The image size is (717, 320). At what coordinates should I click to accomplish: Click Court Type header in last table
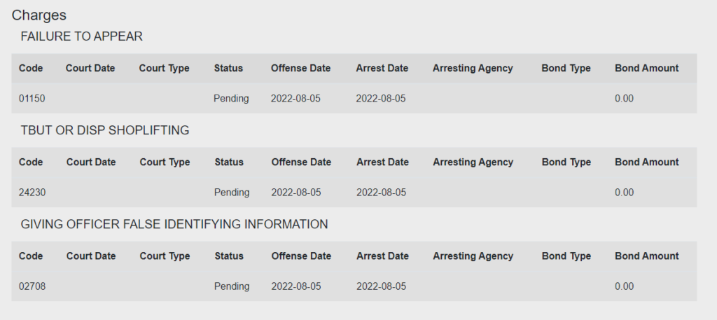tap(165, 256)
